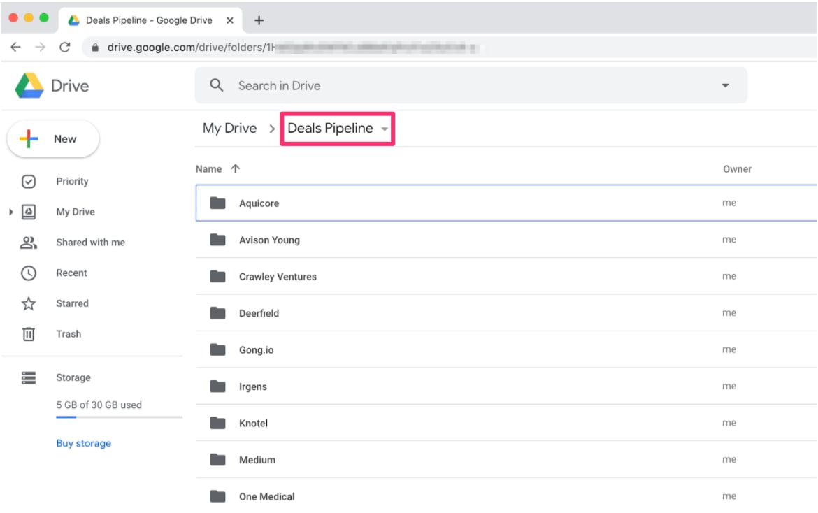Click '5 GB of 30 GB used' text
The width and height of the screenshot is (818, 513).
[99, 405]
